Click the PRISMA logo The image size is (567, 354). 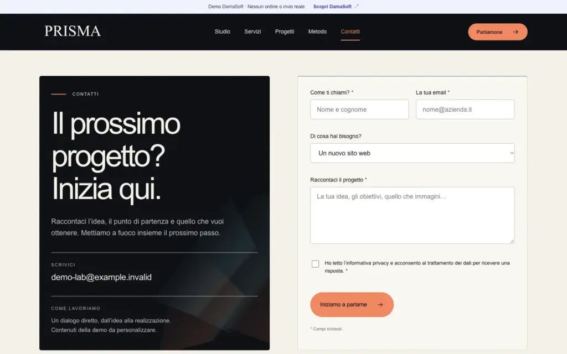tap(73, 31)
